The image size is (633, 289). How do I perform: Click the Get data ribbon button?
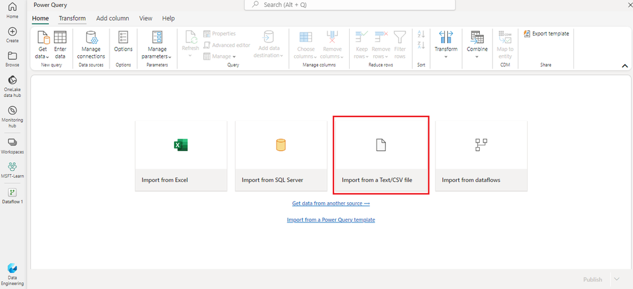click(42, 45)
